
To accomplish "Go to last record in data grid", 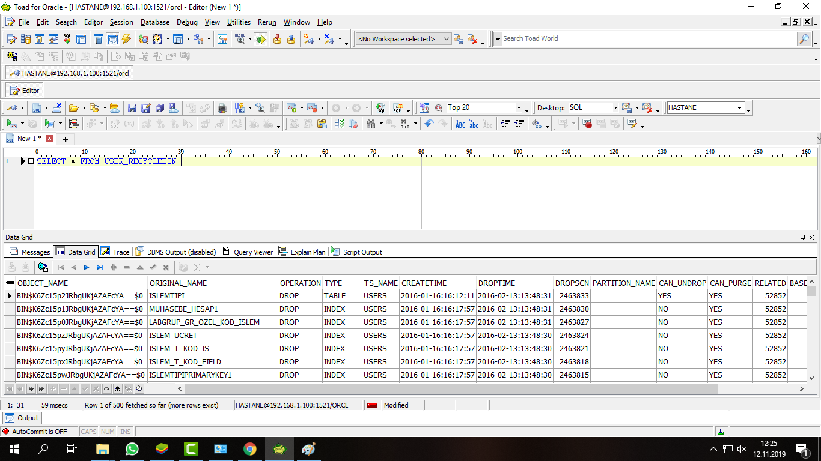I will click(x=100, y=267).
